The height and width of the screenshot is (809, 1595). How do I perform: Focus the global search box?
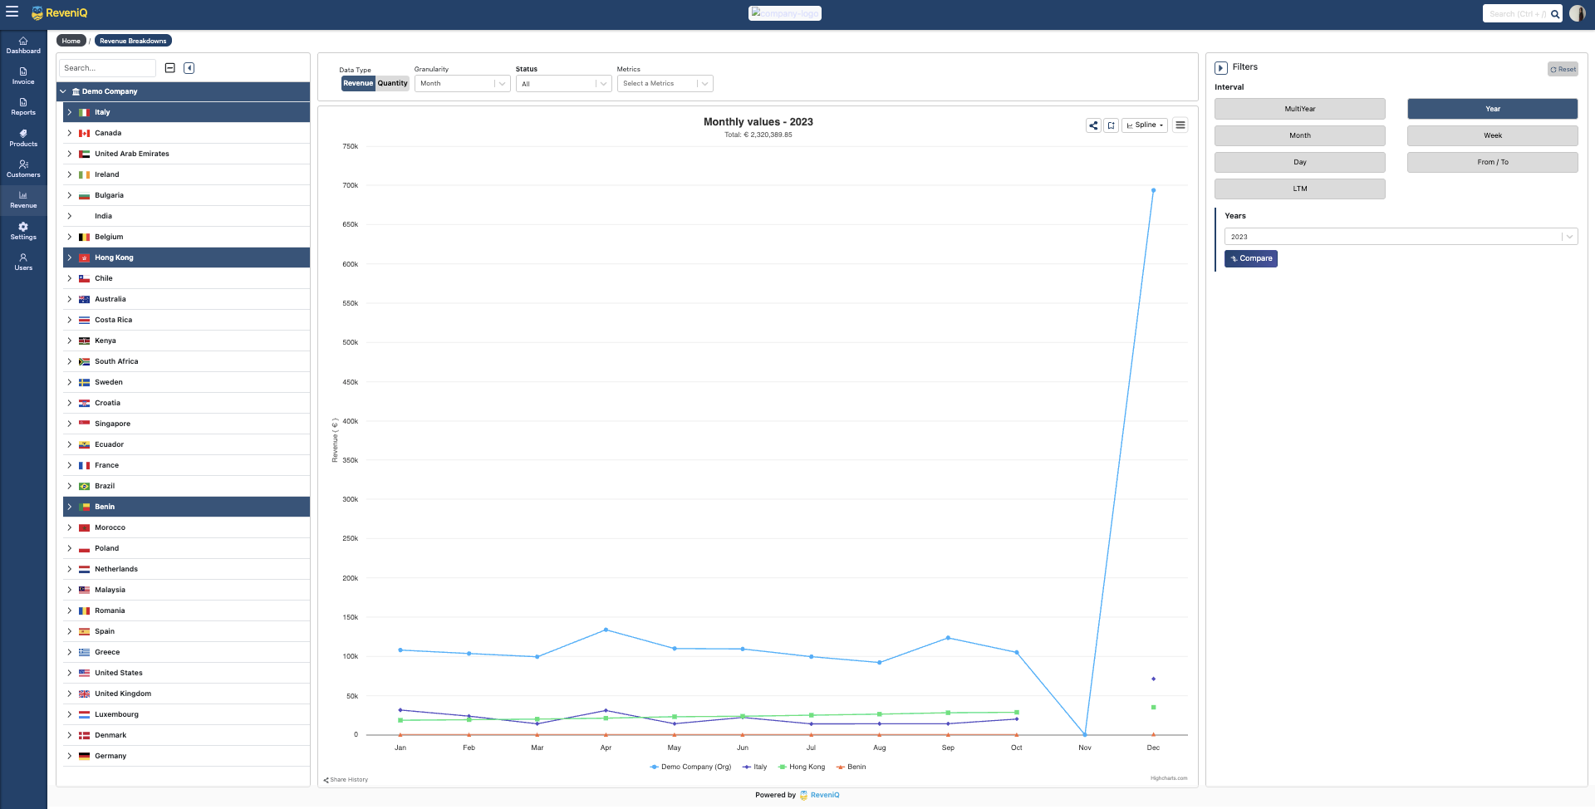(1516, 14)
